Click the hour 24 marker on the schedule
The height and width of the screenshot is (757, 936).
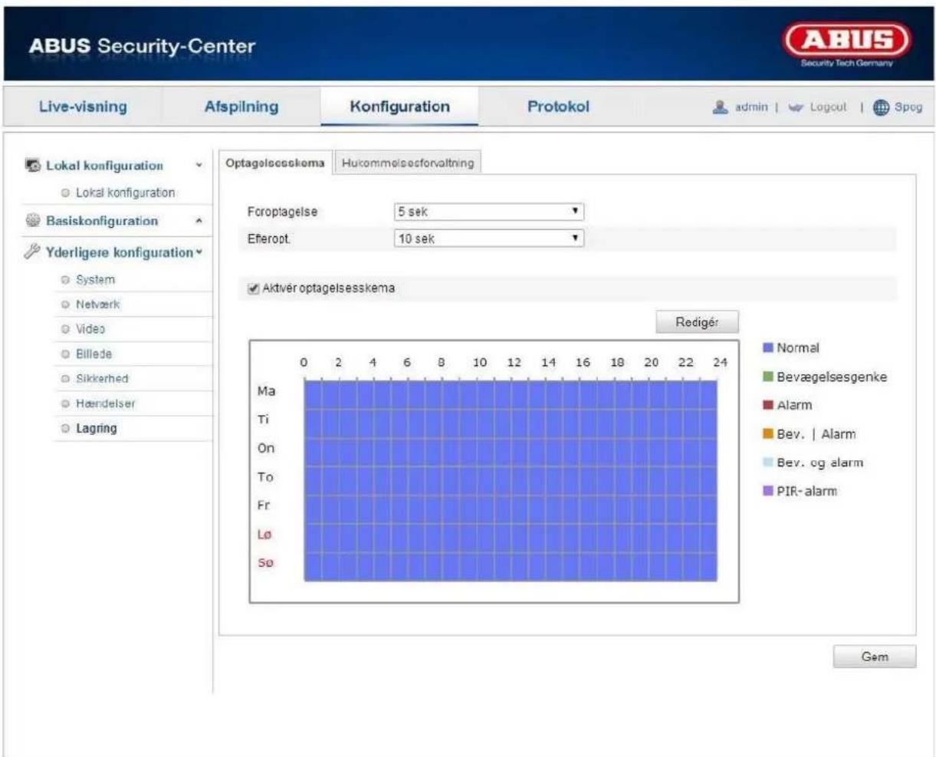tap(720, 363)
